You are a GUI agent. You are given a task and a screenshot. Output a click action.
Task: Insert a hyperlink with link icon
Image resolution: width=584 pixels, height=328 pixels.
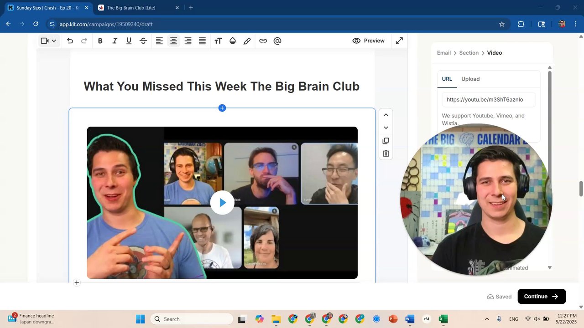[263, 41]
